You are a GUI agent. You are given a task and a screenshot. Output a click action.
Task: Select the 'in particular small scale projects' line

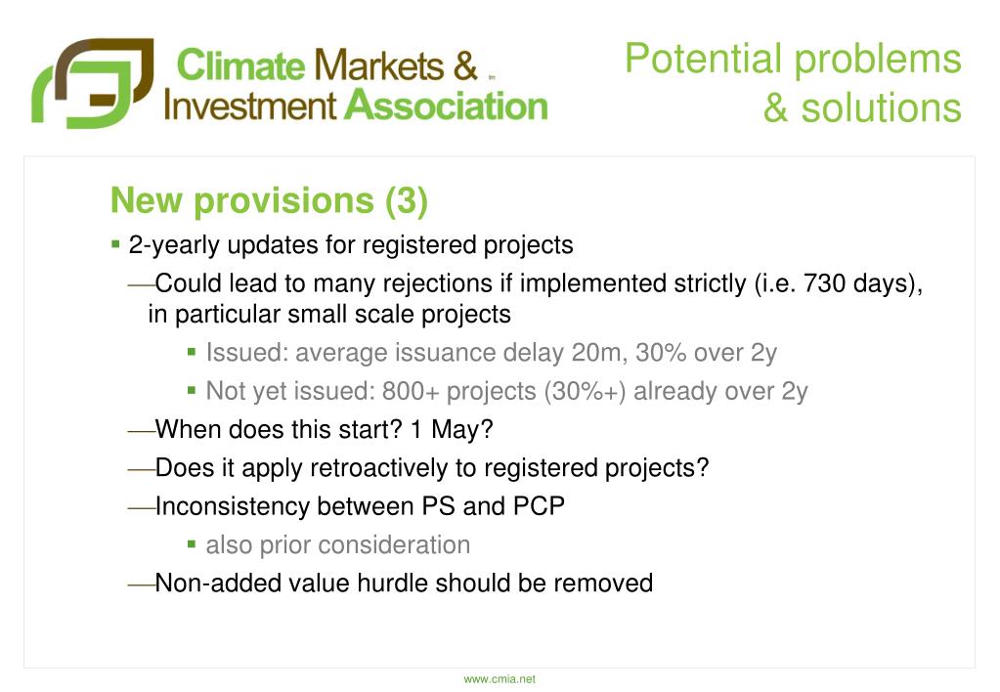click(x=329, y=315)
